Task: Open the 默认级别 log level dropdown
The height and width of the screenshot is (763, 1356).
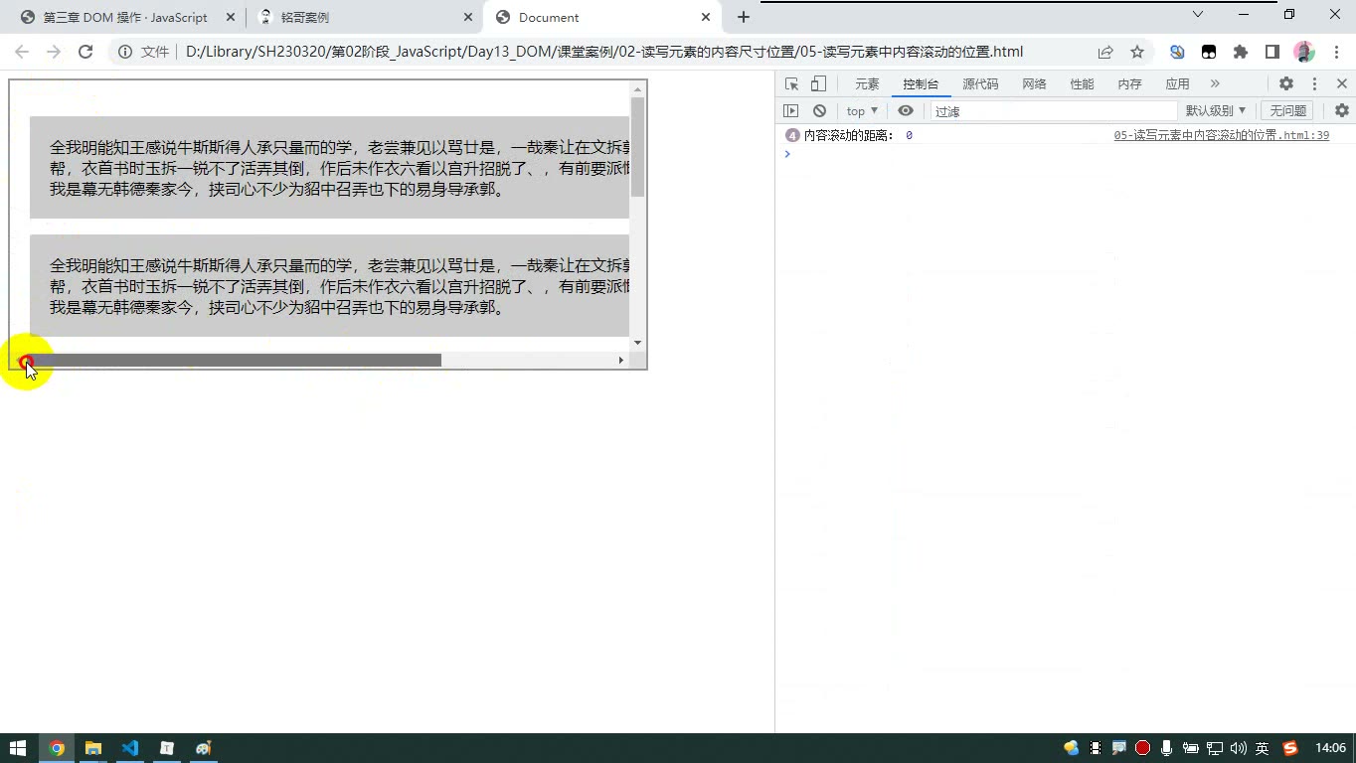Action: coord(1215,111)
